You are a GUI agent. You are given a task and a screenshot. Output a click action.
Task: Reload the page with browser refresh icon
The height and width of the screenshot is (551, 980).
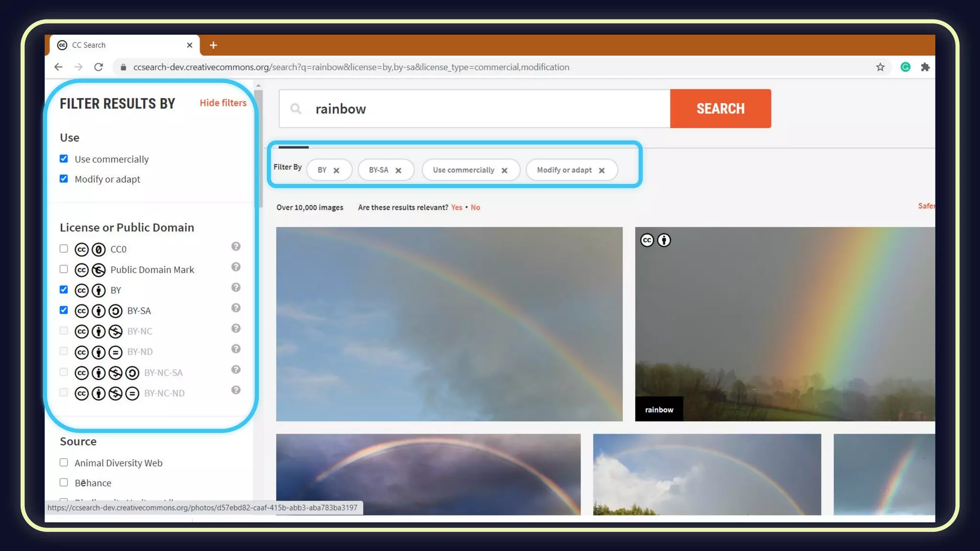[99, 67]
